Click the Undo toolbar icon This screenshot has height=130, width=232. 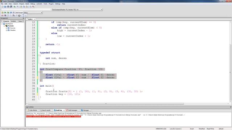tap(14, 6)
